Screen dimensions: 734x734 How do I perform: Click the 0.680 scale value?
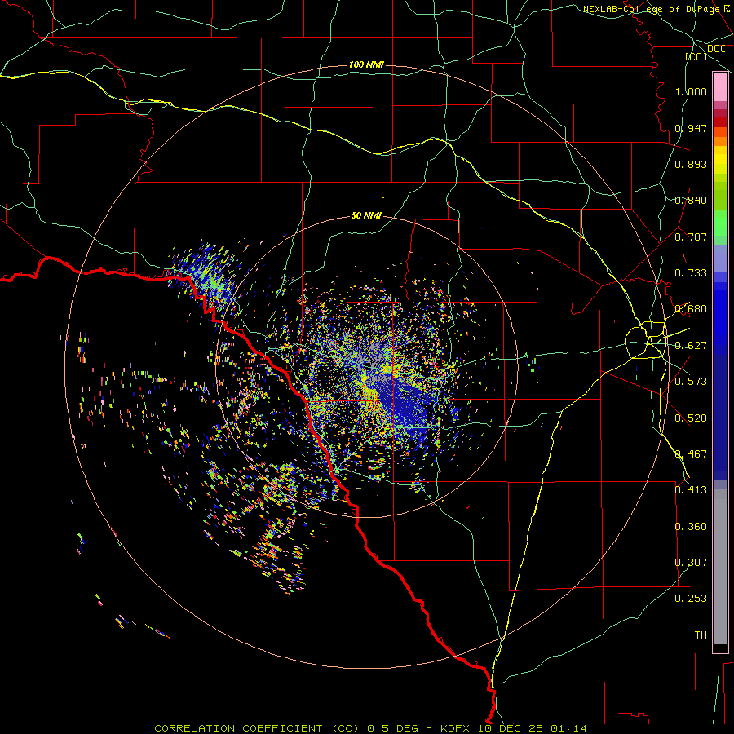pos(691,309)
